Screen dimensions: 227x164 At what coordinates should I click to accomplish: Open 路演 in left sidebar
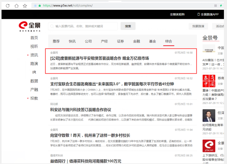pos(34,64)
